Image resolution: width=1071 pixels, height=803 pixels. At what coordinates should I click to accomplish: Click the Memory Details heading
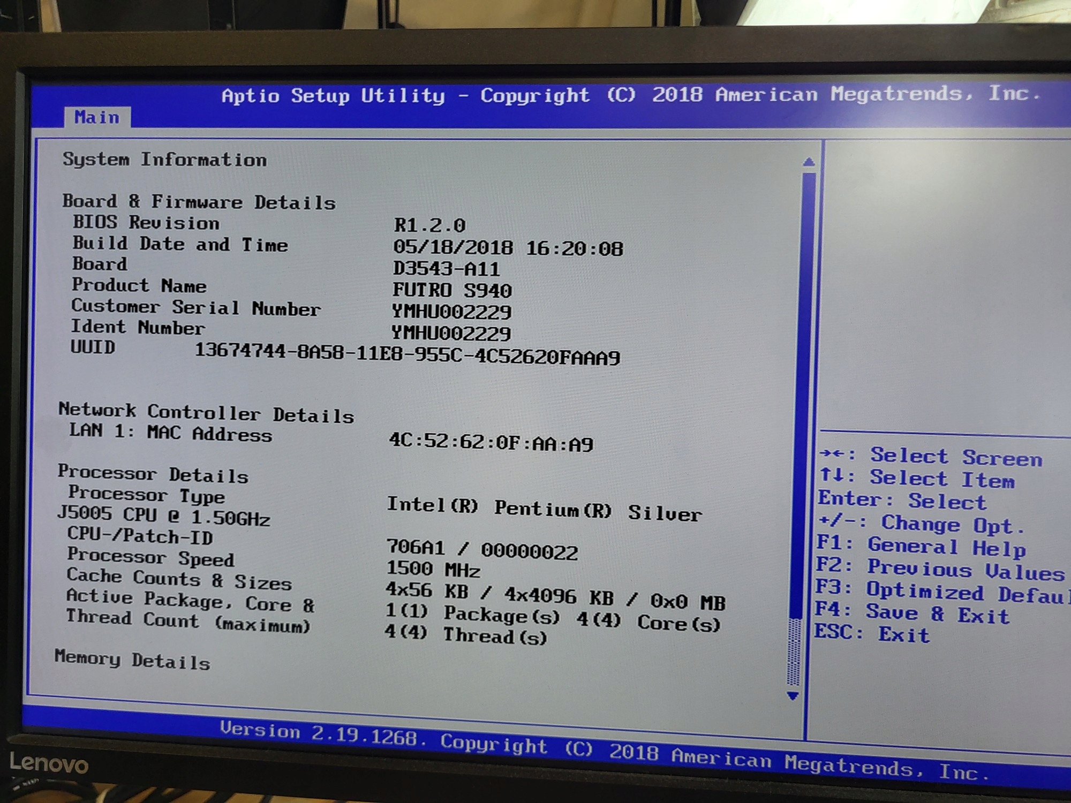pyautogui.click(x=132, y=660)
